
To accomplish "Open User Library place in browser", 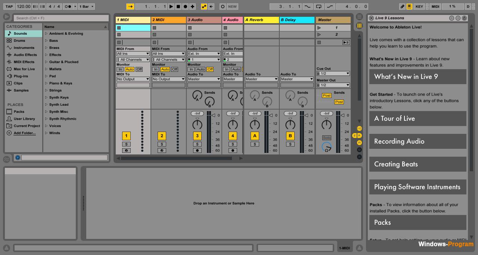I will pos(24,119).
